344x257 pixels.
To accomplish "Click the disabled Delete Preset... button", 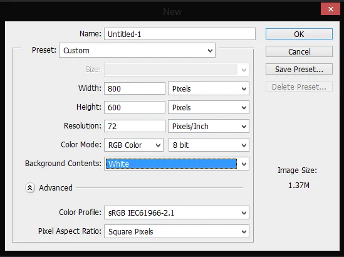I will click(299, 87).
